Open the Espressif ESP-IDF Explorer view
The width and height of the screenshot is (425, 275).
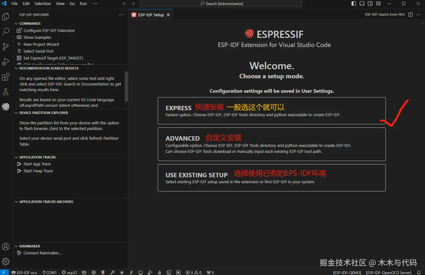point(6,107)
